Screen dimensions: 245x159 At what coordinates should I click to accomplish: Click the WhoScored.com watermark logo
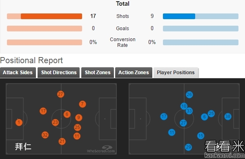[101, 149]
